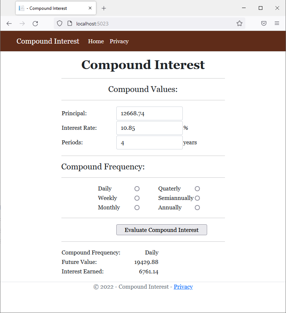The height and width of the screenshot is (313, 286).
Task: Open a new tab with the plus icon
Action: pos(104,8)
